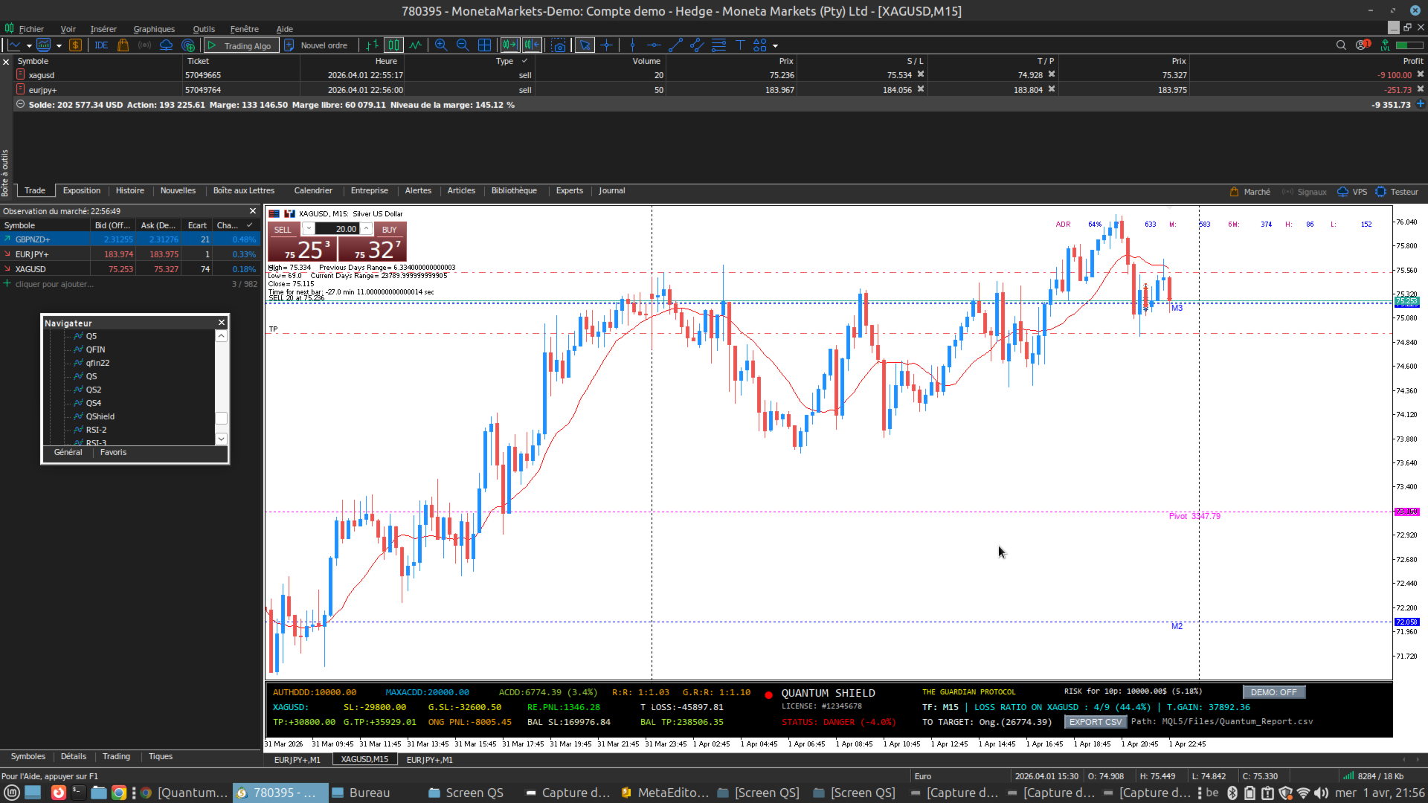Screen dimensions: 1428x803
Task: Open volume dropdown in one-click panel
Action: pyautogui.click(x=309, y=229)
